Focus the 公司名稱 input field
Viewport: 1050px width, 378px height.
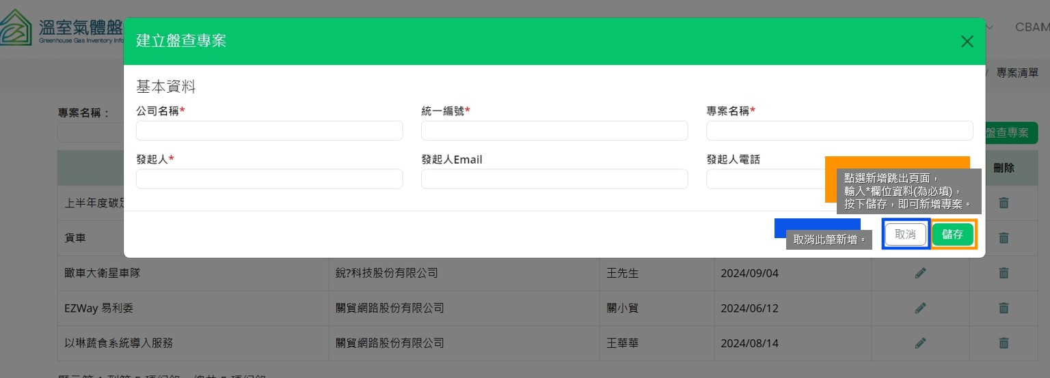[269, 130]
